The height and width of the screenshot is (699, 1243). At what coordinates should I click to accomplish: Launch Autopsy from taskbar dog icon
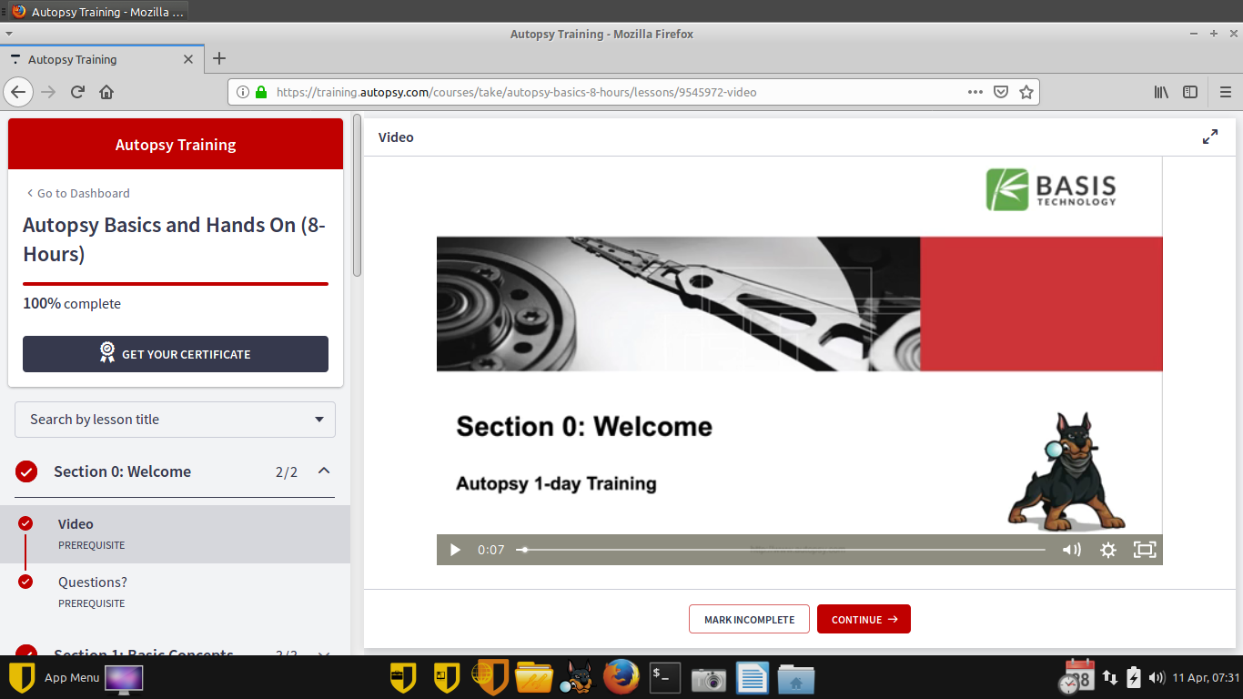(577, 678)
